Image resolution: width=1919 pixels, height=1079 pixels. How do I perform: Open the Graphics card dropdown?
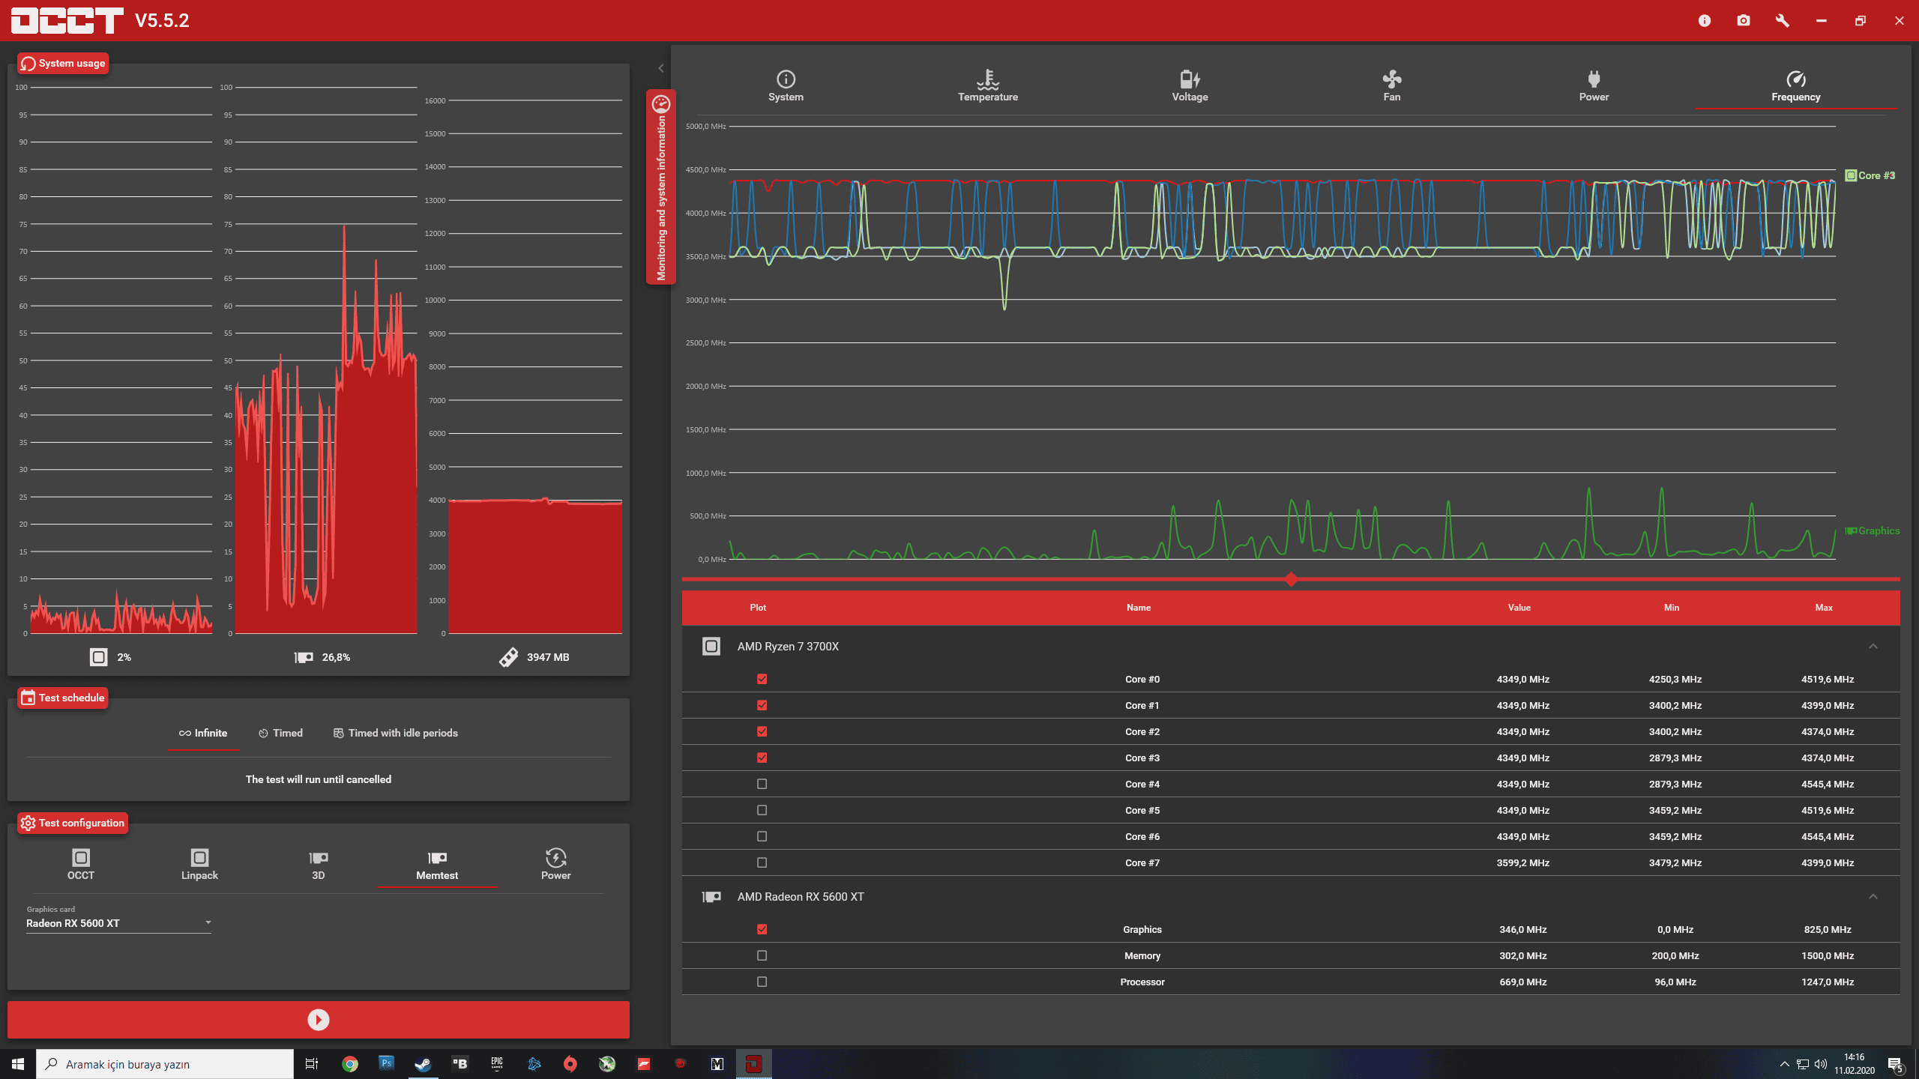click(118, 923)
